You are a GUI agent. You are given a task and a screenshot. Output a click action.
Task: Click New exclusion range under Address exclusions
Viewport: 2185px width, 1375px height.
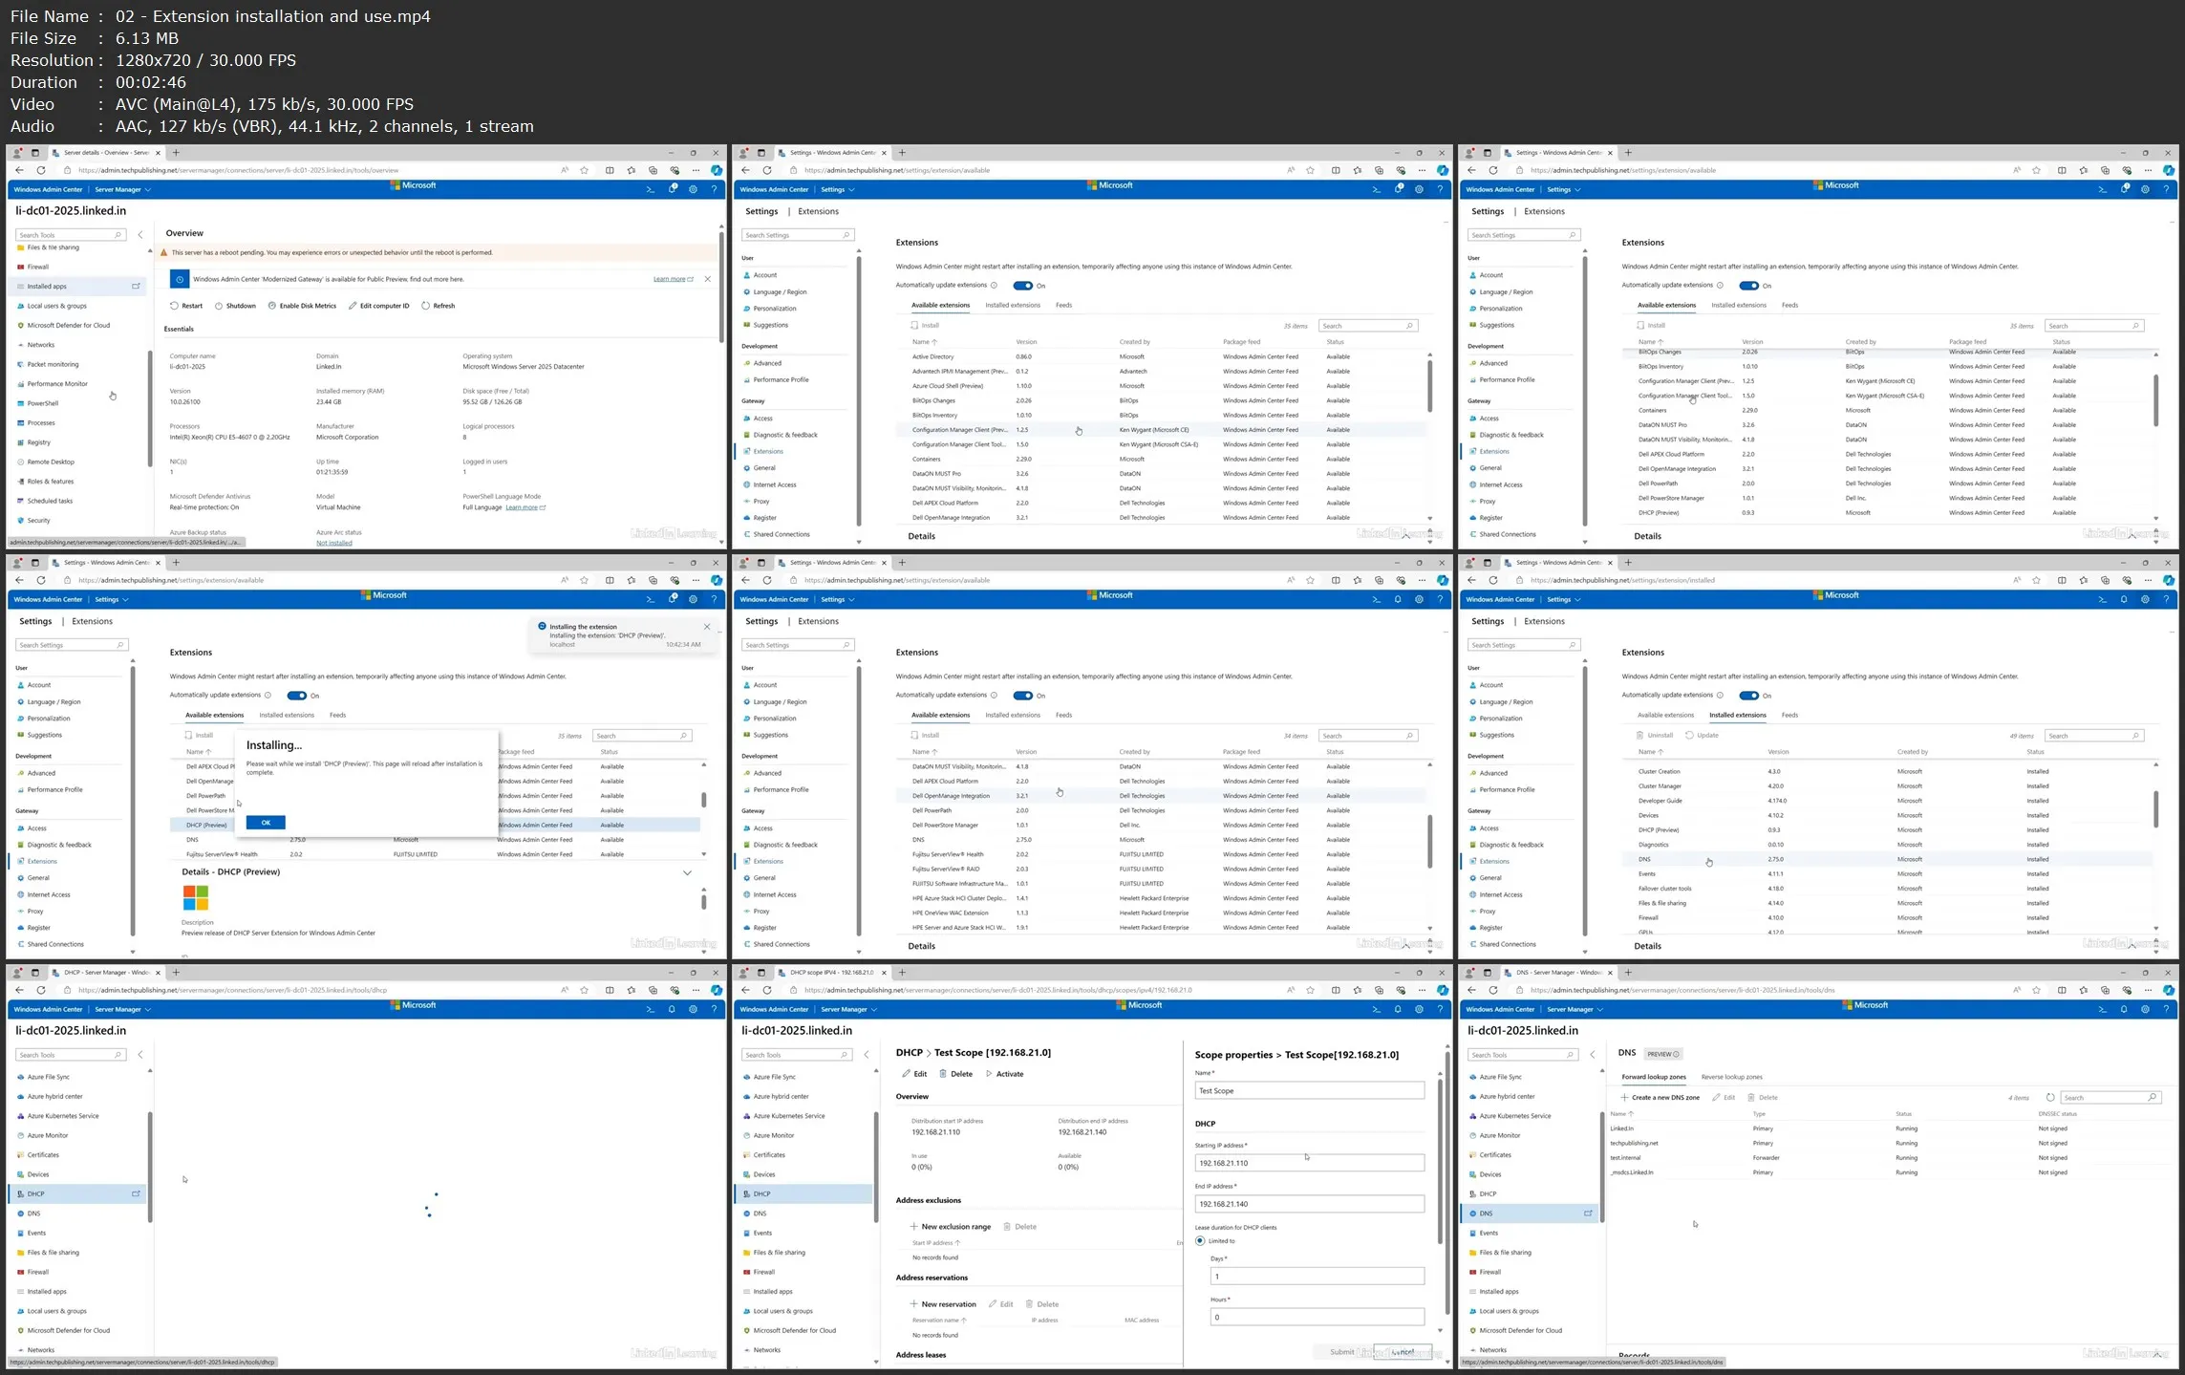point(950,1227)
